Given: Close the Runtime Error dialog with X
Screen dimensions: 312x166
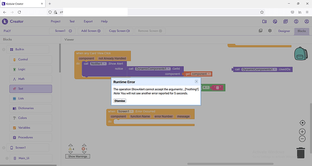Looking at the screenshot, I should [x=196, y=81].
